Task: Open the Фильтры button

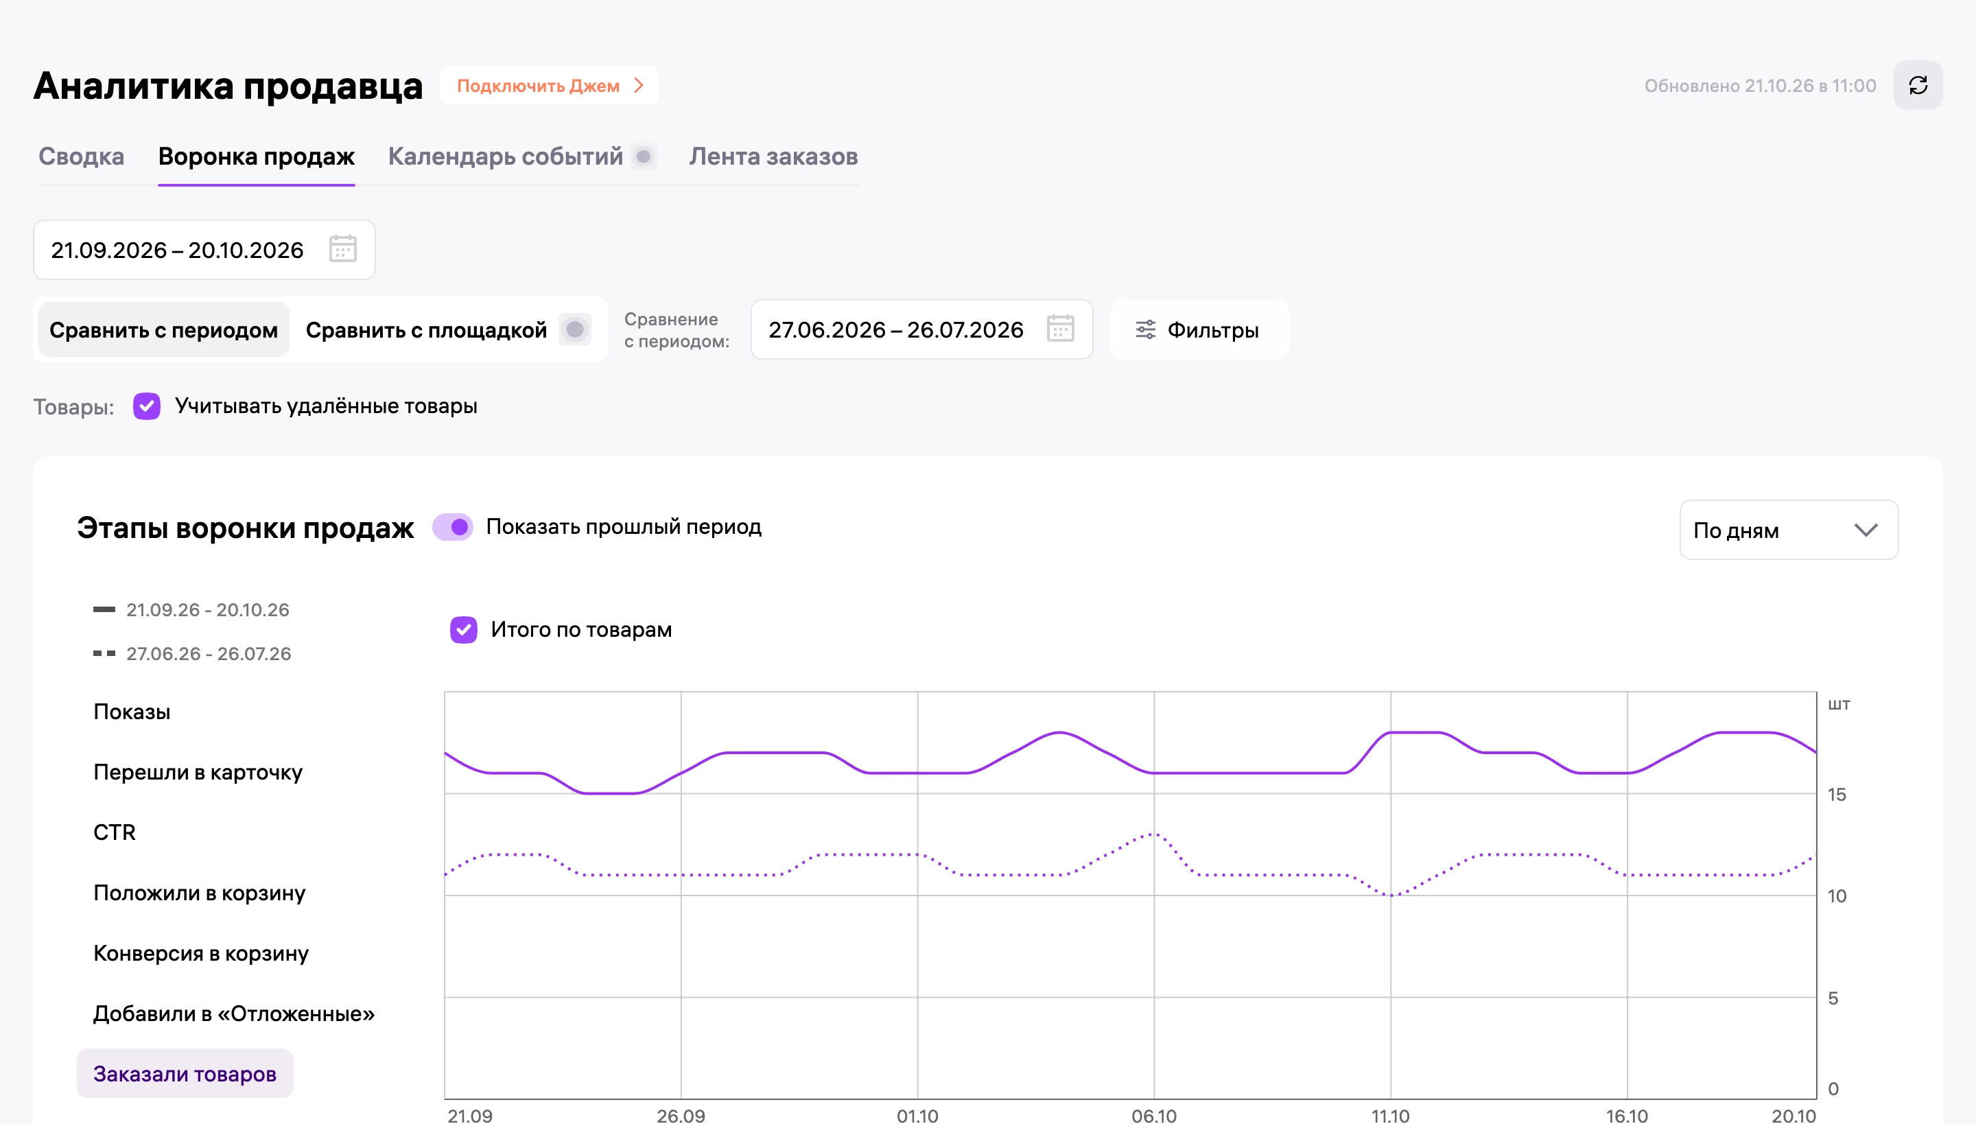Action: [1199, 329]
